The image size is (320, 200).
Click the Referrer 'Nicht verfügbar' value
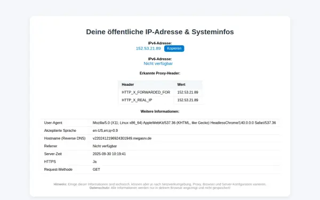105,146
